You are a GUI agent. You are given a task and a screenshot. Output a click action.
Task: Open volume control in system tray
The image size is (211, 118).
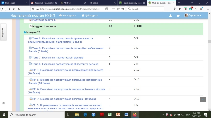175,115
